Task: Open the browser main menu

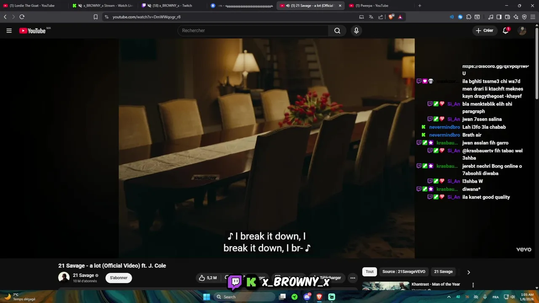Action: [x=533, y=17]
